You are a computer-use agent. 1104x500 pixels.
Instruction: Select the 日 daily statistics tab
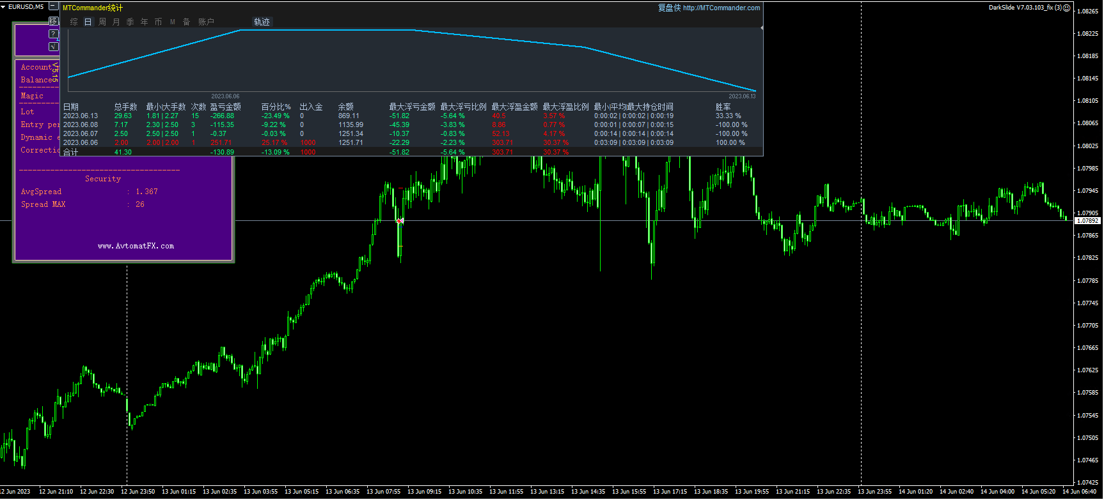pyautogui.click(x=88, y=22)
